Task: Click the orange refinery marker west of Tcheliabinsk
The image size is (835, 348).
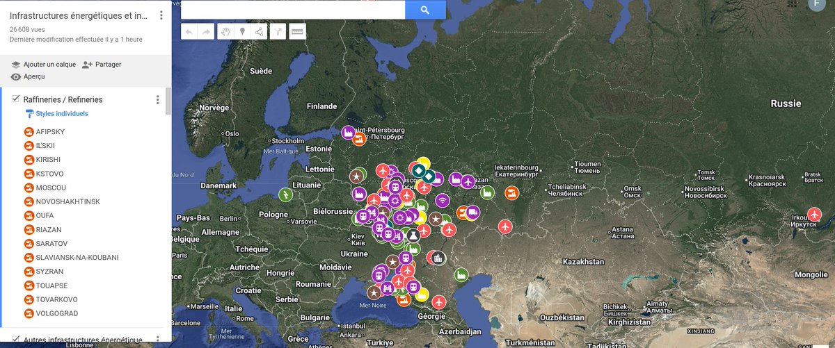Action: (x=512, y=192)
